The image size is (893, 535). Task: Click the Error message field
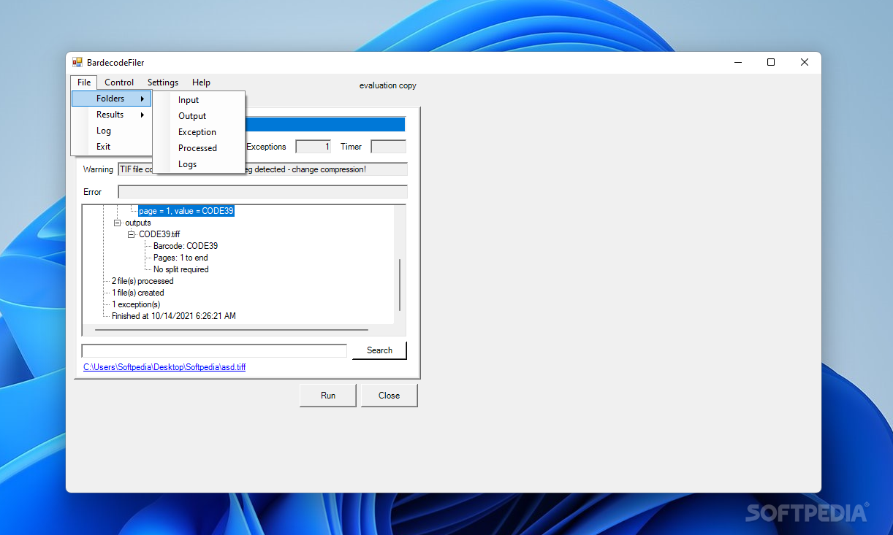click(x=262, y=192)
